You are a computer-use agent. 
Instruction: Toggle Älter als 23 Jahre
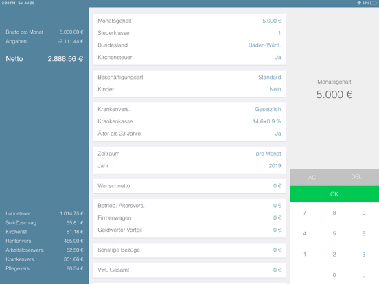(189, 134)
